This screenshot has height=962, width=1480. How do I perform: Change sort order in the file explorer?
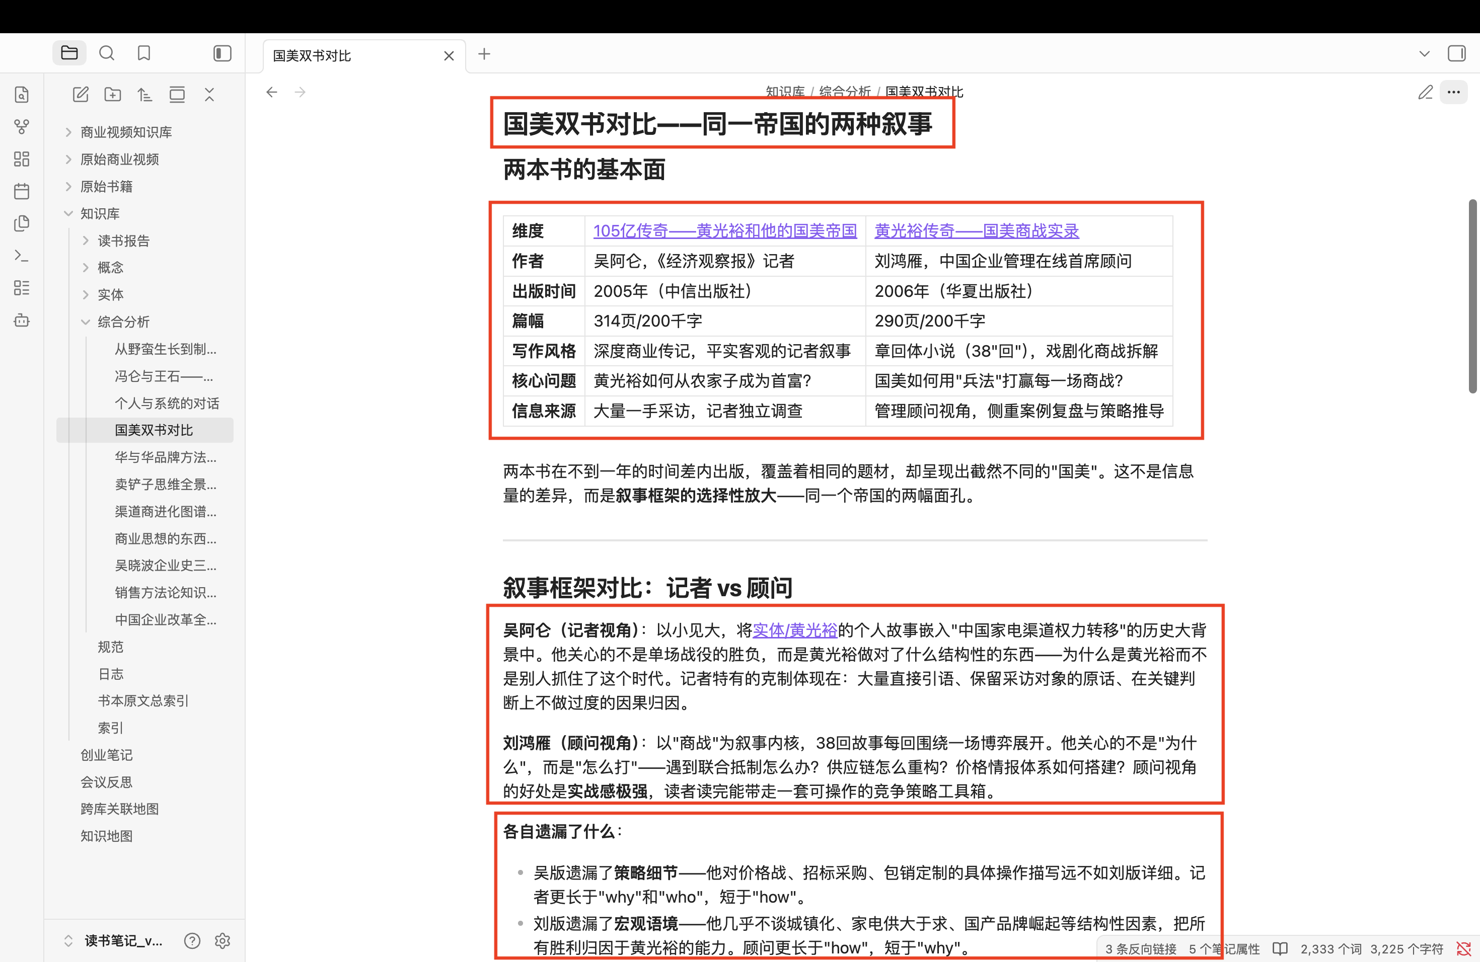click(x=145, y=95)
